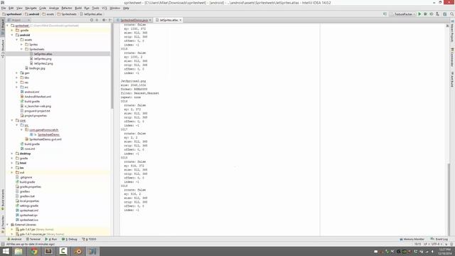The width and height of the screenshot is (455, 256).
Task: Open the Terminal tool window
Action: coord(33,239)
